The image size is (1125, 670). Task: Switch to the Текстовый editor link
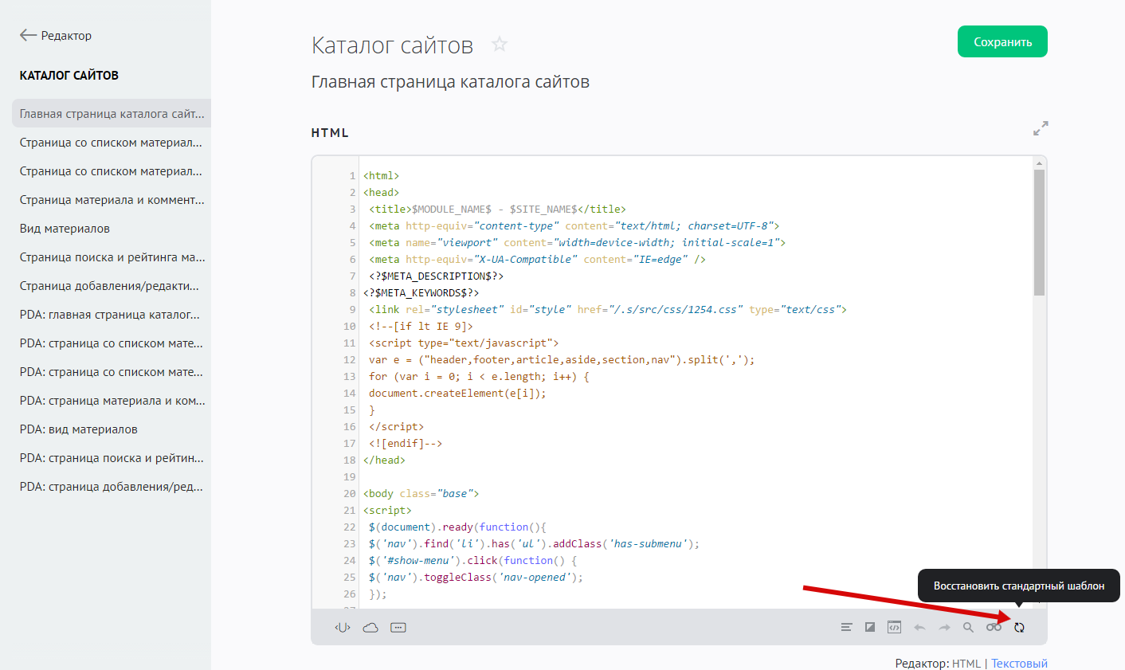(1019, 663)
